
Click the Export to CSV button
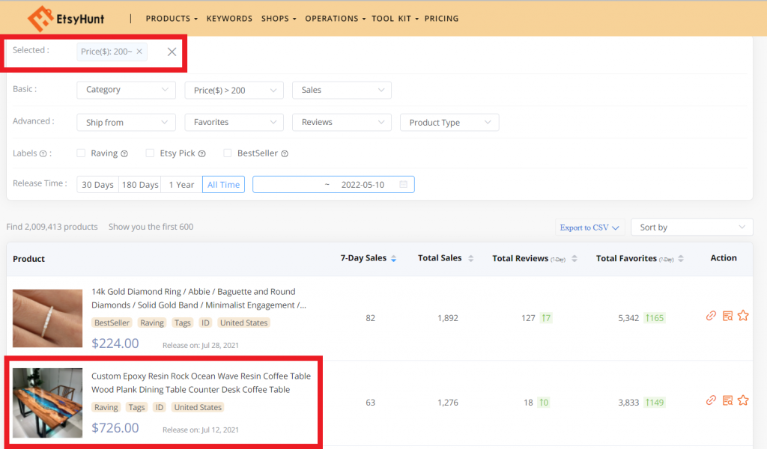click(x=590, y=227)
